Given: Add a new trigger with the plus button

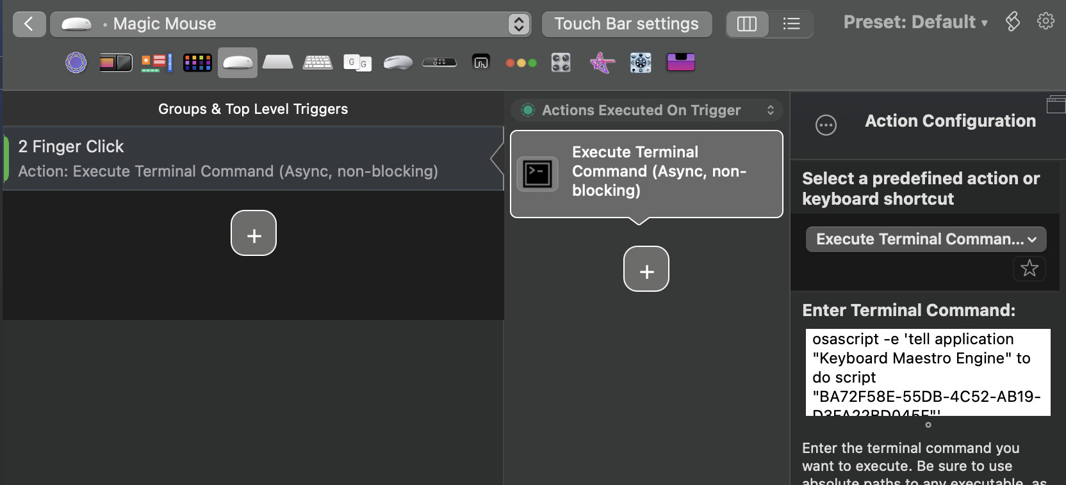Looking at the screenshot, I should (254, 233).
